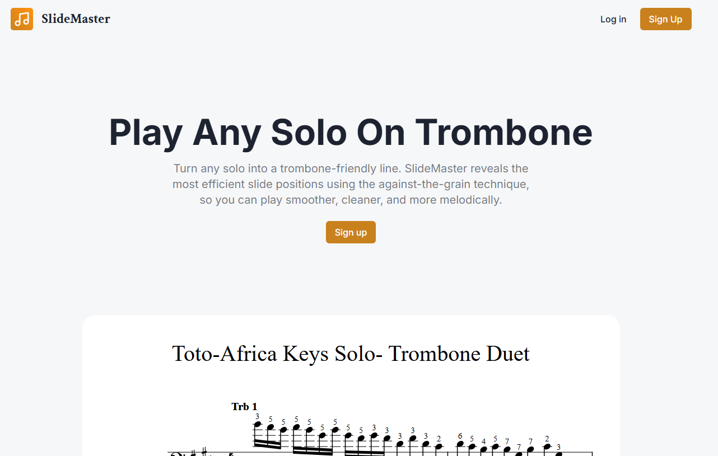Click the first beamed sixteenth-note beam in the score

(268, 444)
